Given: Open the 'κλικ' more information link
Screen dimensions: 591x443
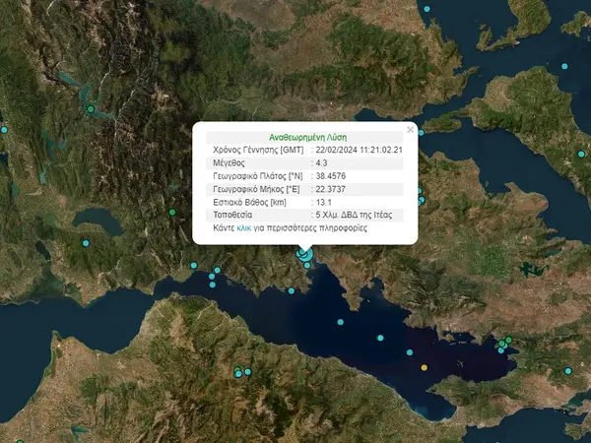Looking at the screenshot, I should 244,226.
